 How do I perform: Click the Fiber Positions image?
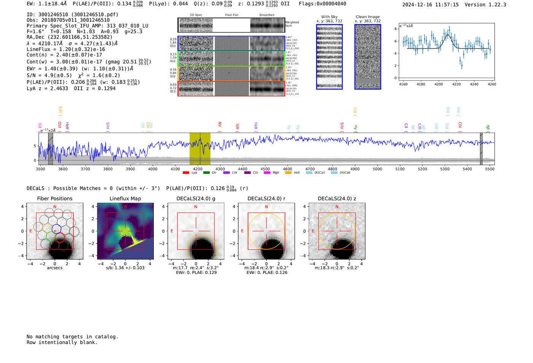55,231
